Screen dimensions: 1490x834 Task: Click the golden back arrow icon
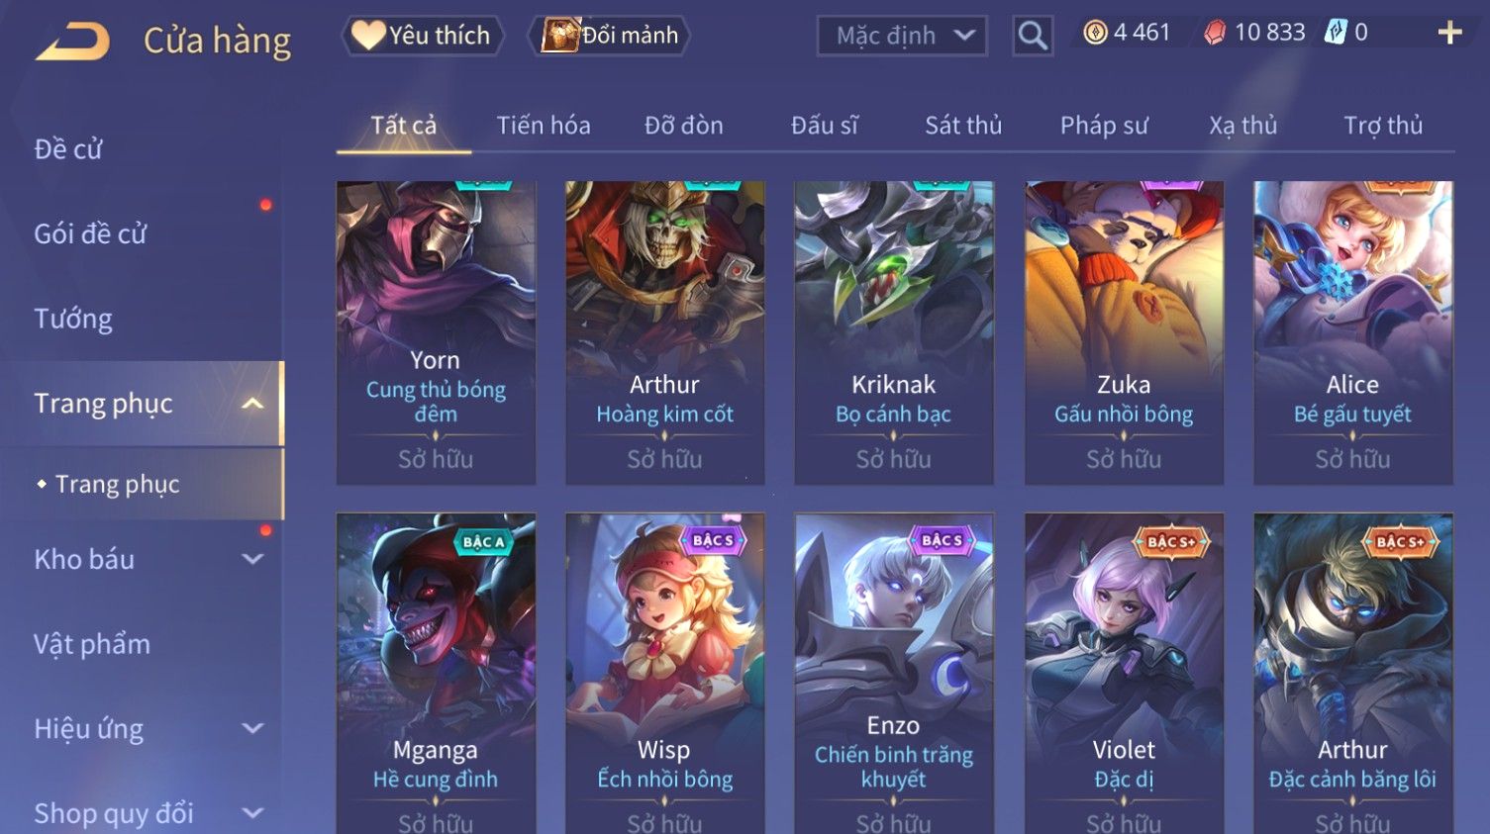pos(72,42)
